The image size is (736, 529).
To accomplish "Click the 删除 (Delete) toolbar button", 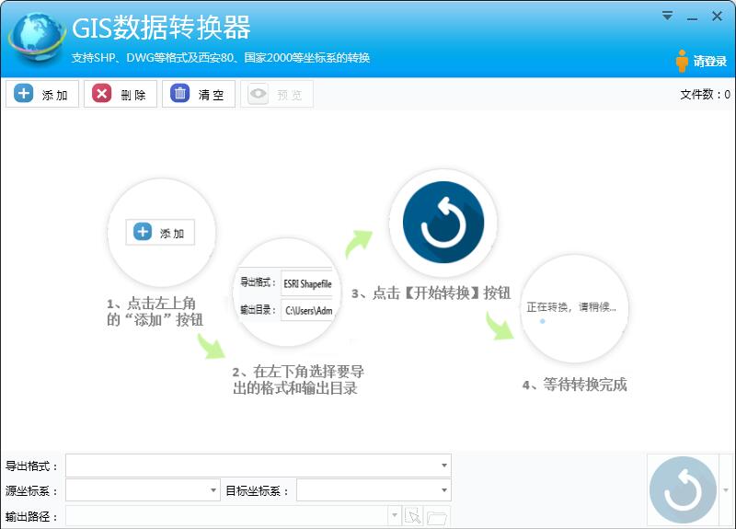I will click(121, 94).
